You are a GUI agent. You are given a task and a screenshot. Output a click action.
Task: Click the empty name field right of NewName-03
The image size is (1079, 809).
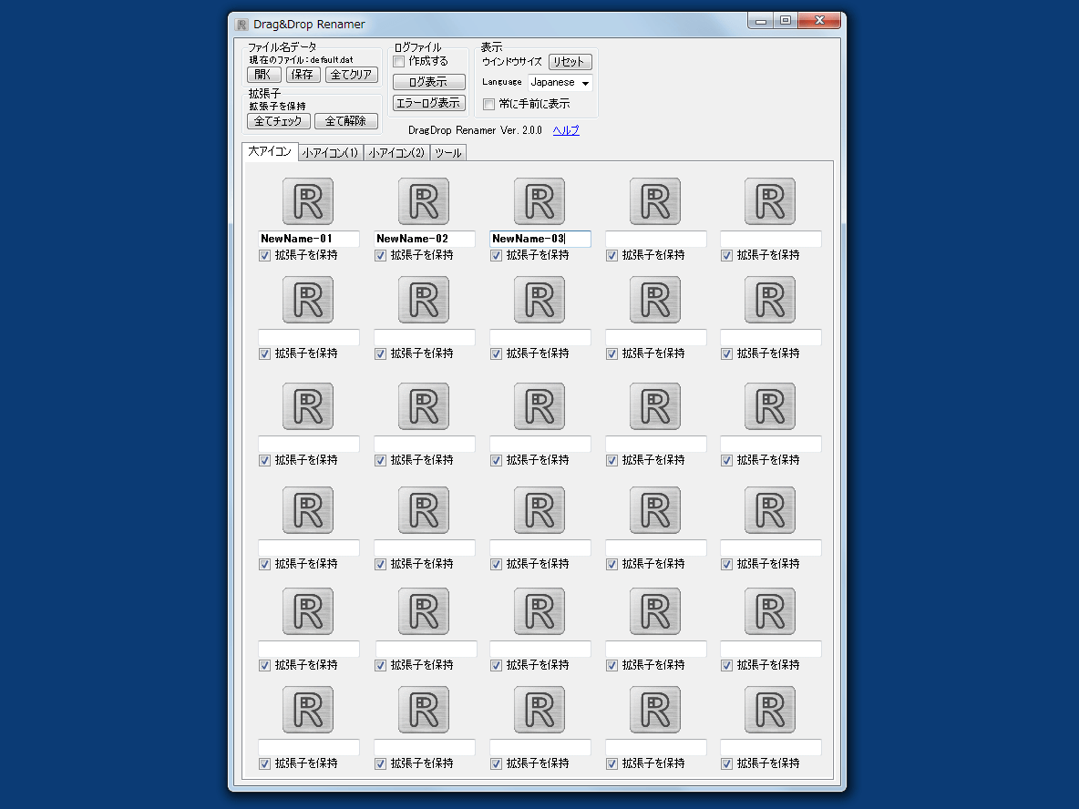(655, 239)
